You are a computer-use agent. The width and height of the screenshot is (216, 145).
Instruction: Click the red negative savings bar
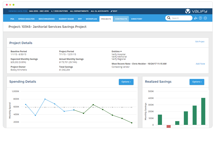168,127
